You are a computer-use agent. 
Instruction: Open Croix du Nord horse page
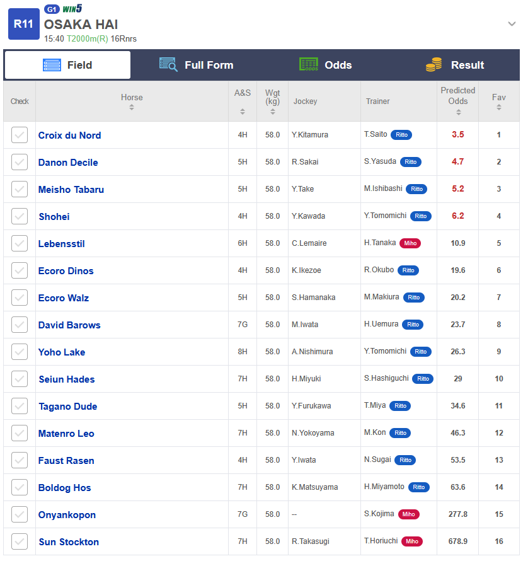coord(70,136)
